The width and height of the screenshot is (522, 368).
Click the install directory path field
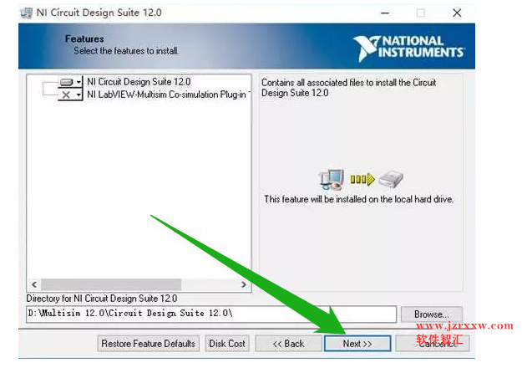[x=211, y=314]
